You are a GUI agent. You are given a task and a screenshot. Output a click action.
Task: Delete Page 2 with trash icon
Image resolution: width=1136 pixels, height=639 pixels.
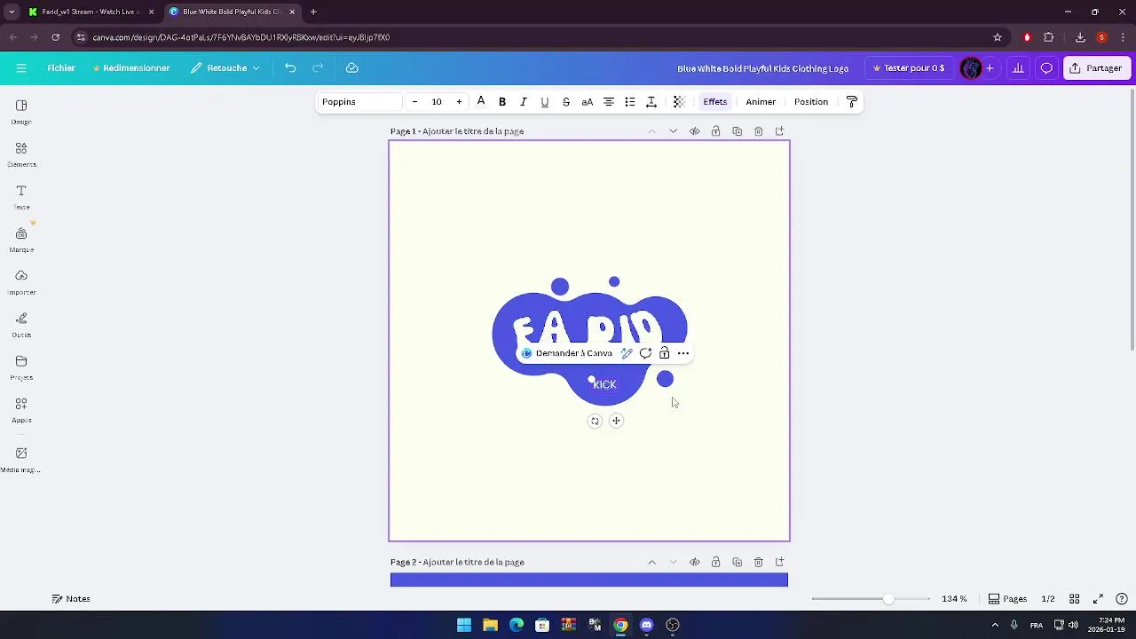[758, 562]
